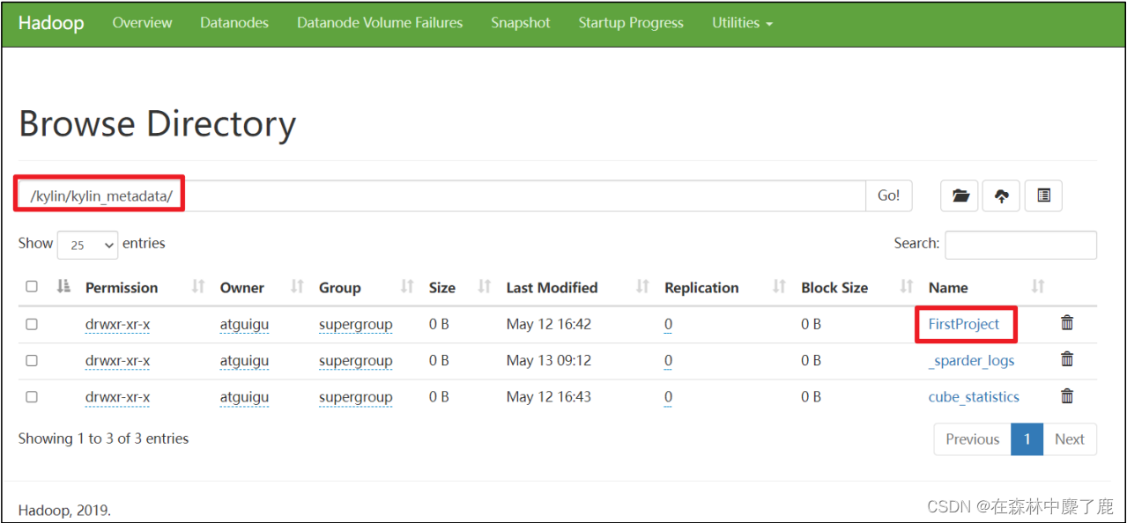Open the Startup Progress tab

[x=631, y=23]
